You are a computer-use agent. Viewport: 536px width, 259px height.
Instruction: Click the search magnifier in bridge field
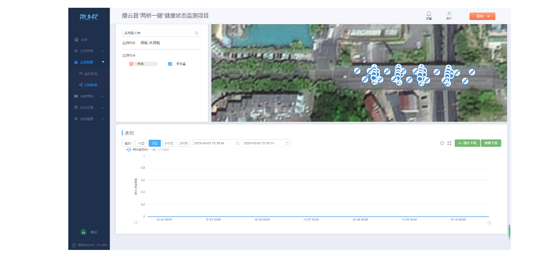(x=196, y=33)
